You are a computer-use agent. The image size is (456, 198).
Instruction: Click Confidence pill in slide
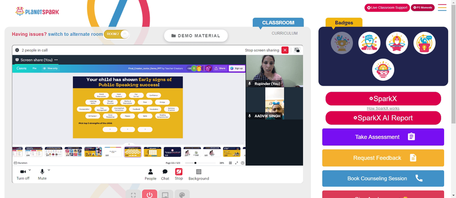click(x=154, y=95)
